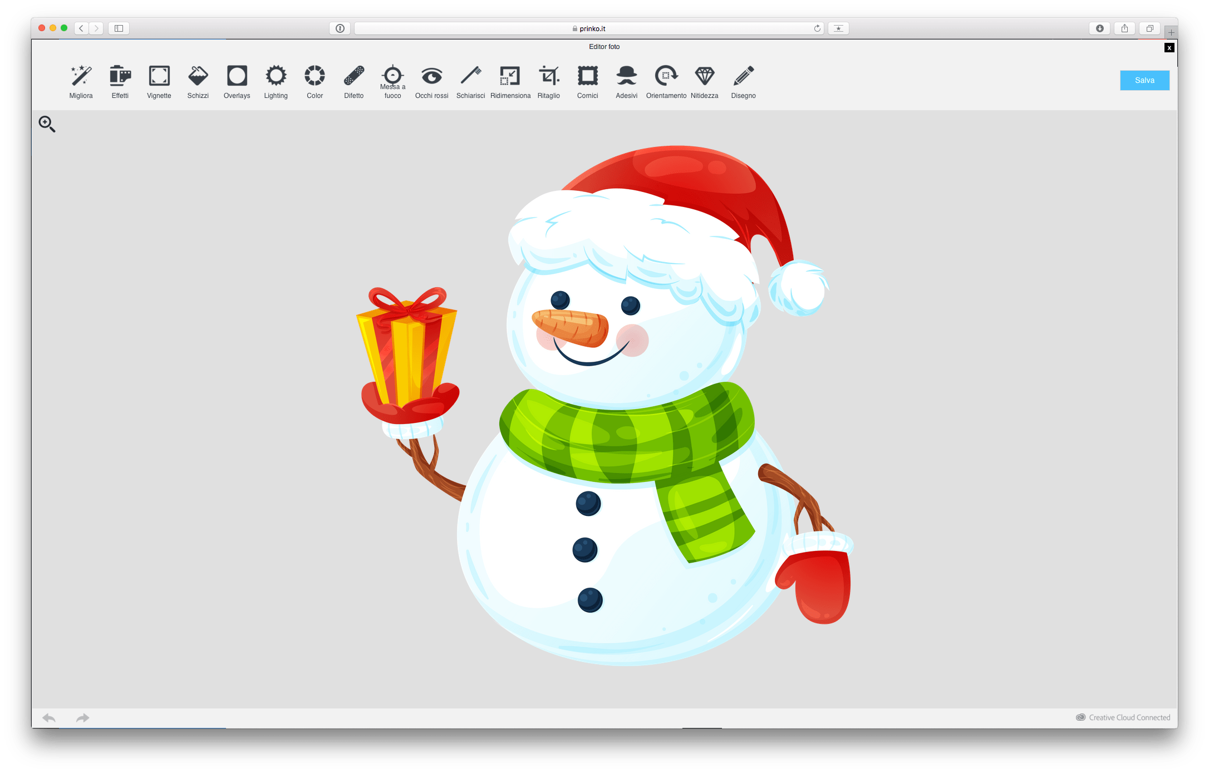This screenshot has width=1209, height=773.
Task: Select the Color adjustment tool
Action: click(x=314, y=82)
